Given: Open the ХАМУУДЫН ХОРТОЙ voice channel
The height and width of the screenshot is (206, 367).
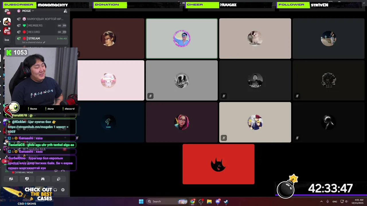Looking at the screenshot, I should (42, 19).
